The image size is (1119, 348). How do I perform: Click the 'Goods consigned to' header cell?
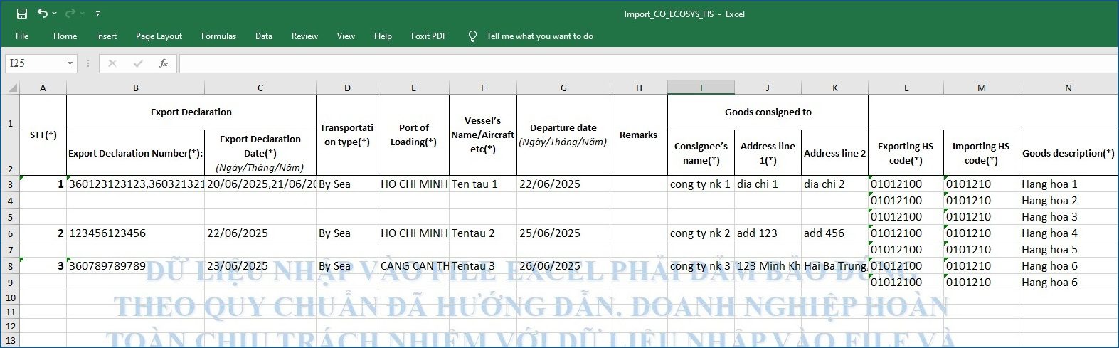pyautogui.click(x=768, y=112)
